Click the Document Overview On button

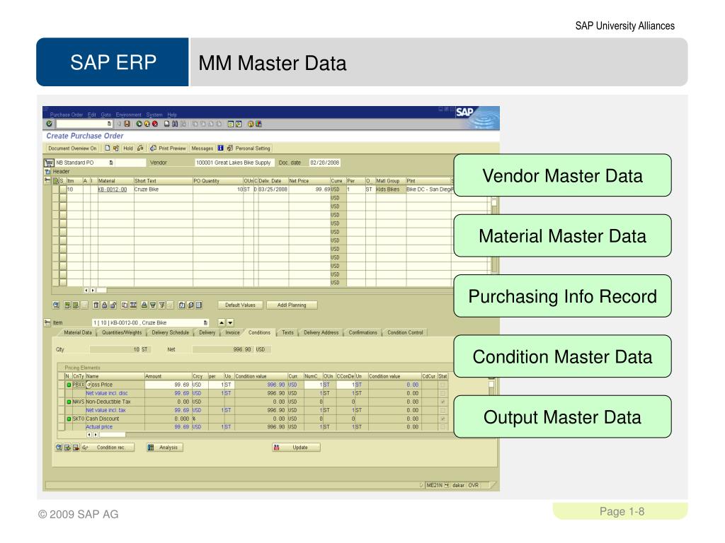pyautogui.click(x=72, y=148)
